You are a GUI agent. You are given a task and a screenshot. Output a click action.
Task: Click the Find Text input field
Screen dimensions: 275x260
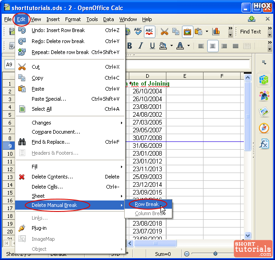pyautogui.click(x=250, y=32)
